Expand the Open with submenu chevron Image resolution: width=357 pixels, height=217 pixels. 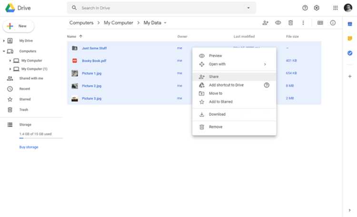[x=265, y=64]
